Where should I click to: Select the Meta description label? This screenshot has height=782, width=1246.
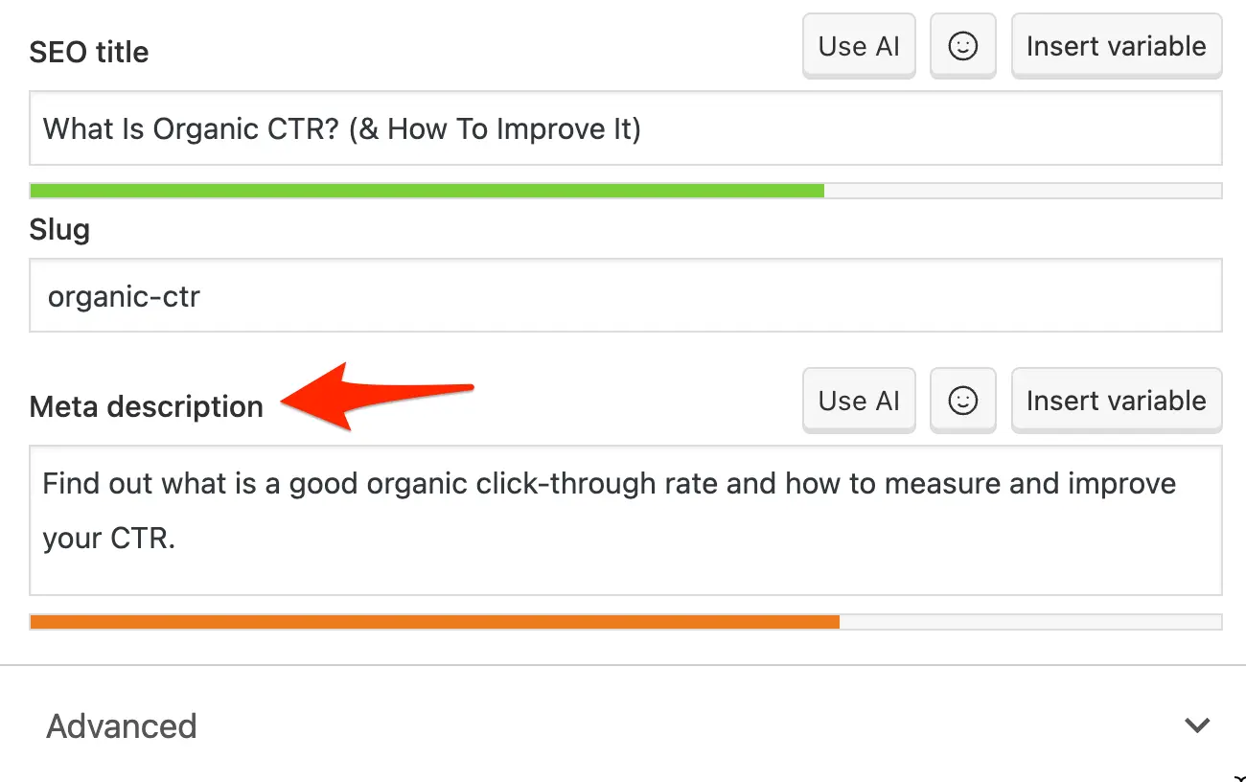pos(146,406)
